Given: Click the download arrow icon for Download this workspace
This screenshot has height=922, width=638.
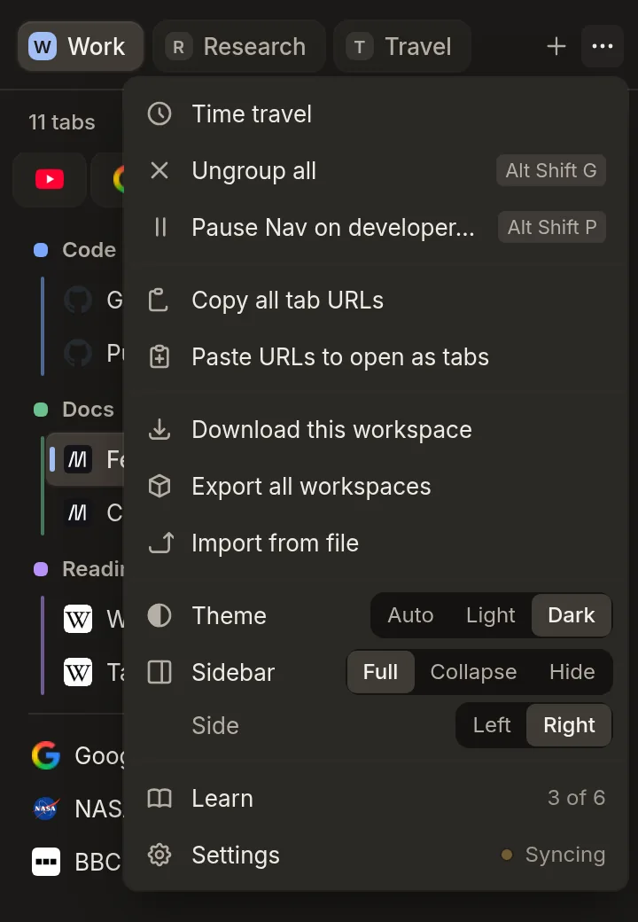Looking at the screenshot, I should tap(159, 429).
